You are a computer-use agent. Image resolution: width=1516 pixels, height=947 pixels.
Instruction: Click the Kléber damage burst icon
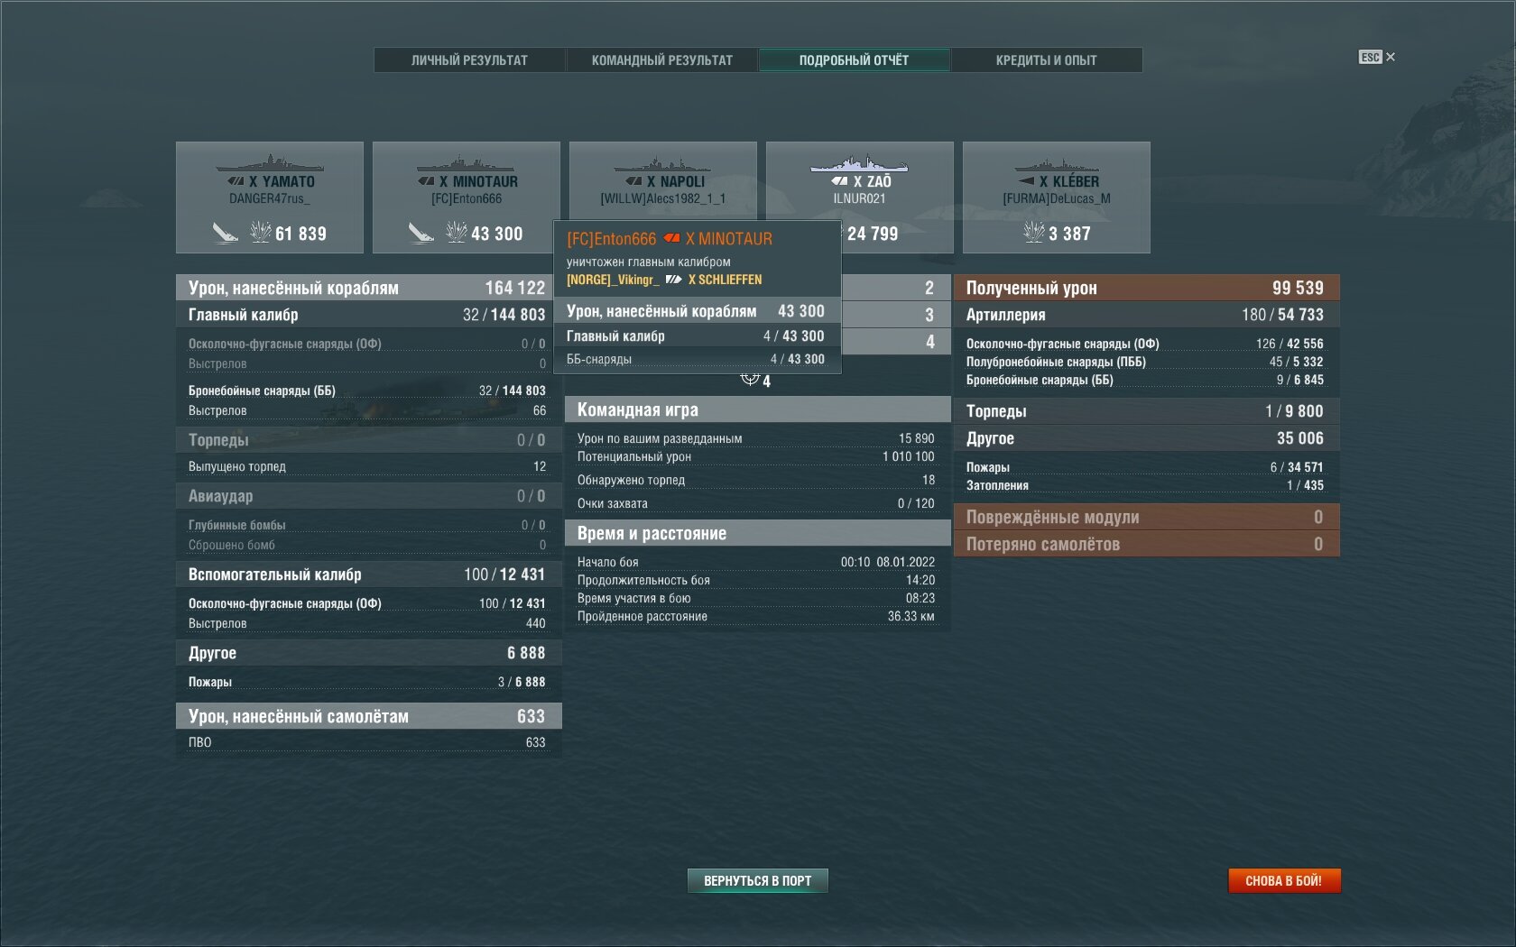click(1034, 233)
